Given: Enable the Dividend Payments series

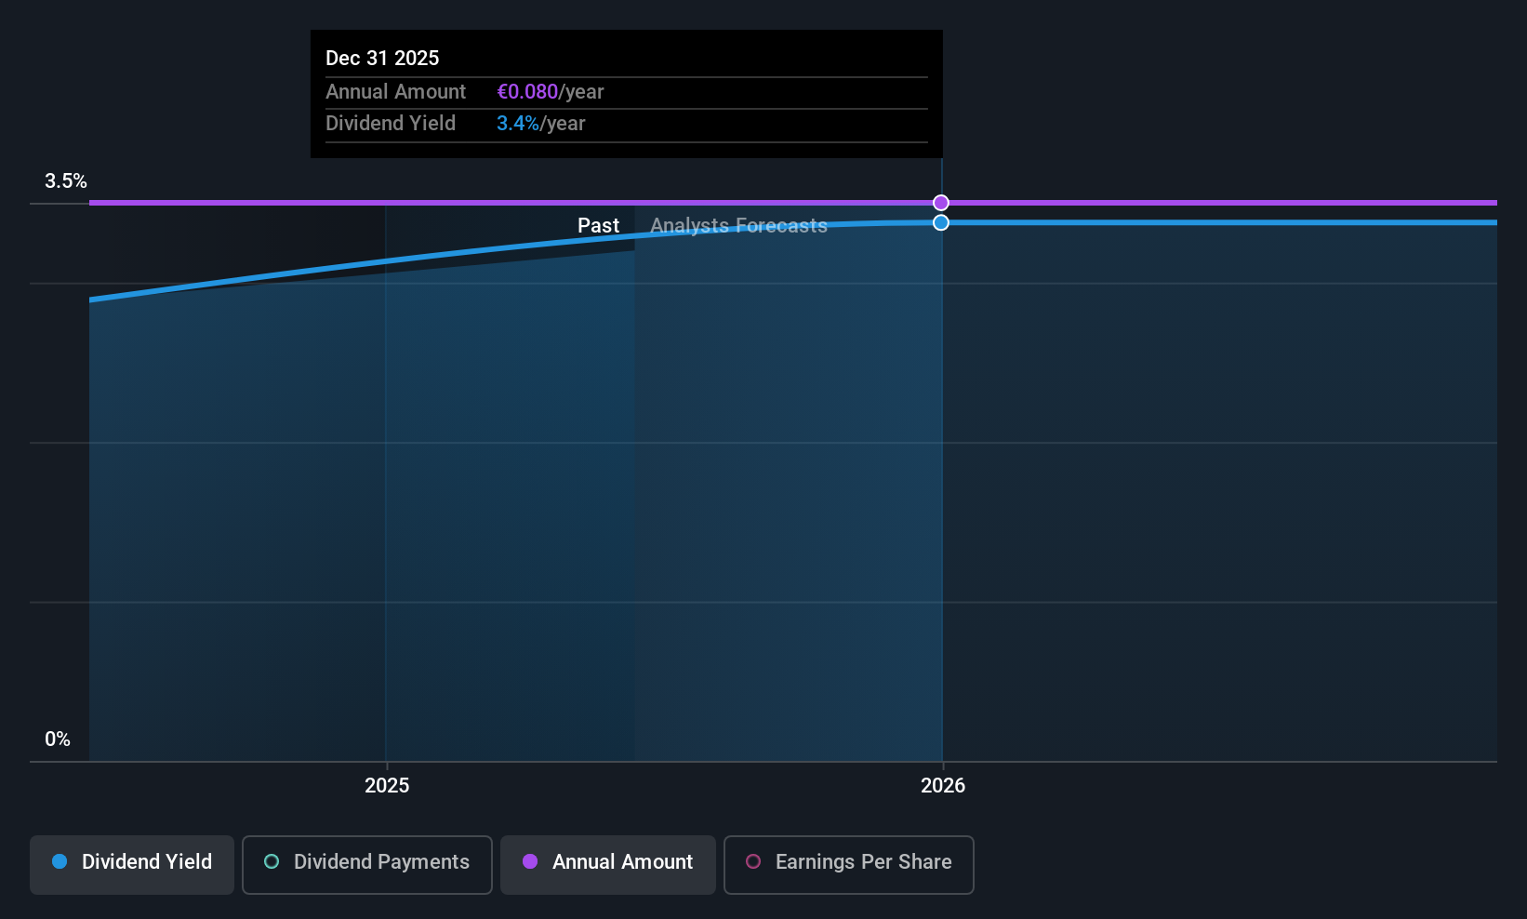Looking at the screenshot, I should click(367, 864).
